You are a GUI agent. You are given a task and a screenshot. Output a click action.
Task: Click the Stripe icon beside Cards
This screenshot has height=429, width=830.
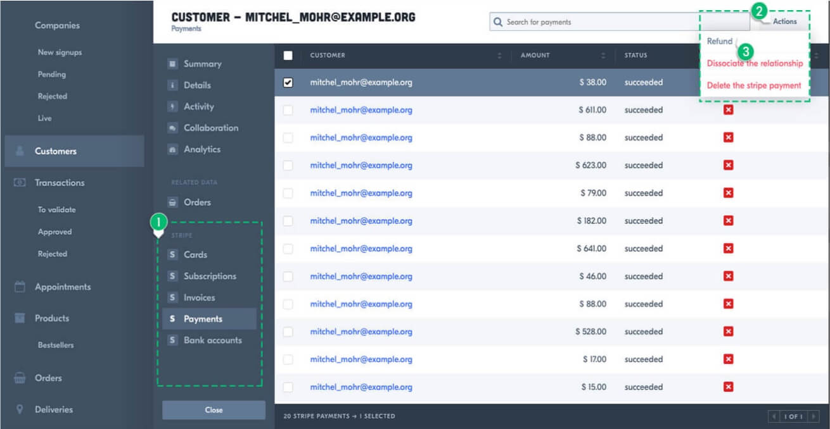(172, 254)
